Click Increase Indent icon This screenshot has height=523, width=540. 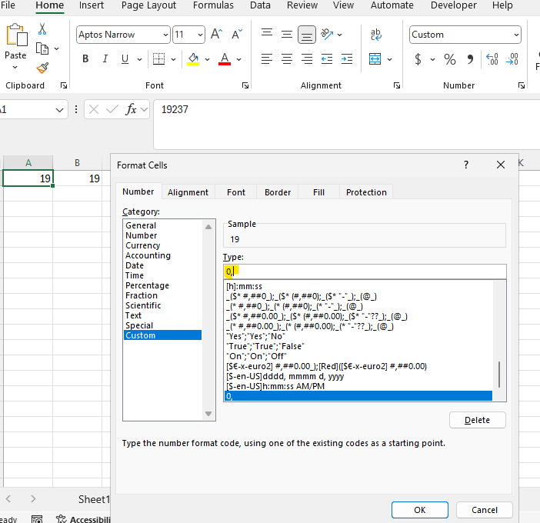[347, 59]
